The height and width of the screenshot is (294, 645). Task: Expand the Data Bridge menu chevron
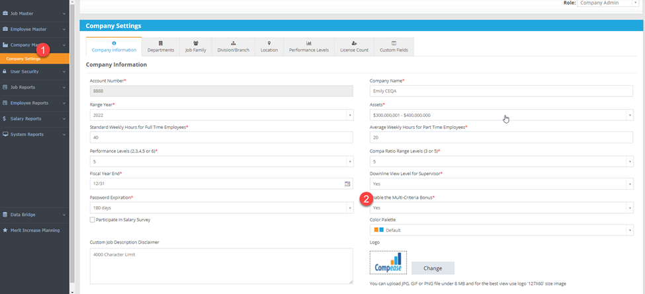coord(64,214)
